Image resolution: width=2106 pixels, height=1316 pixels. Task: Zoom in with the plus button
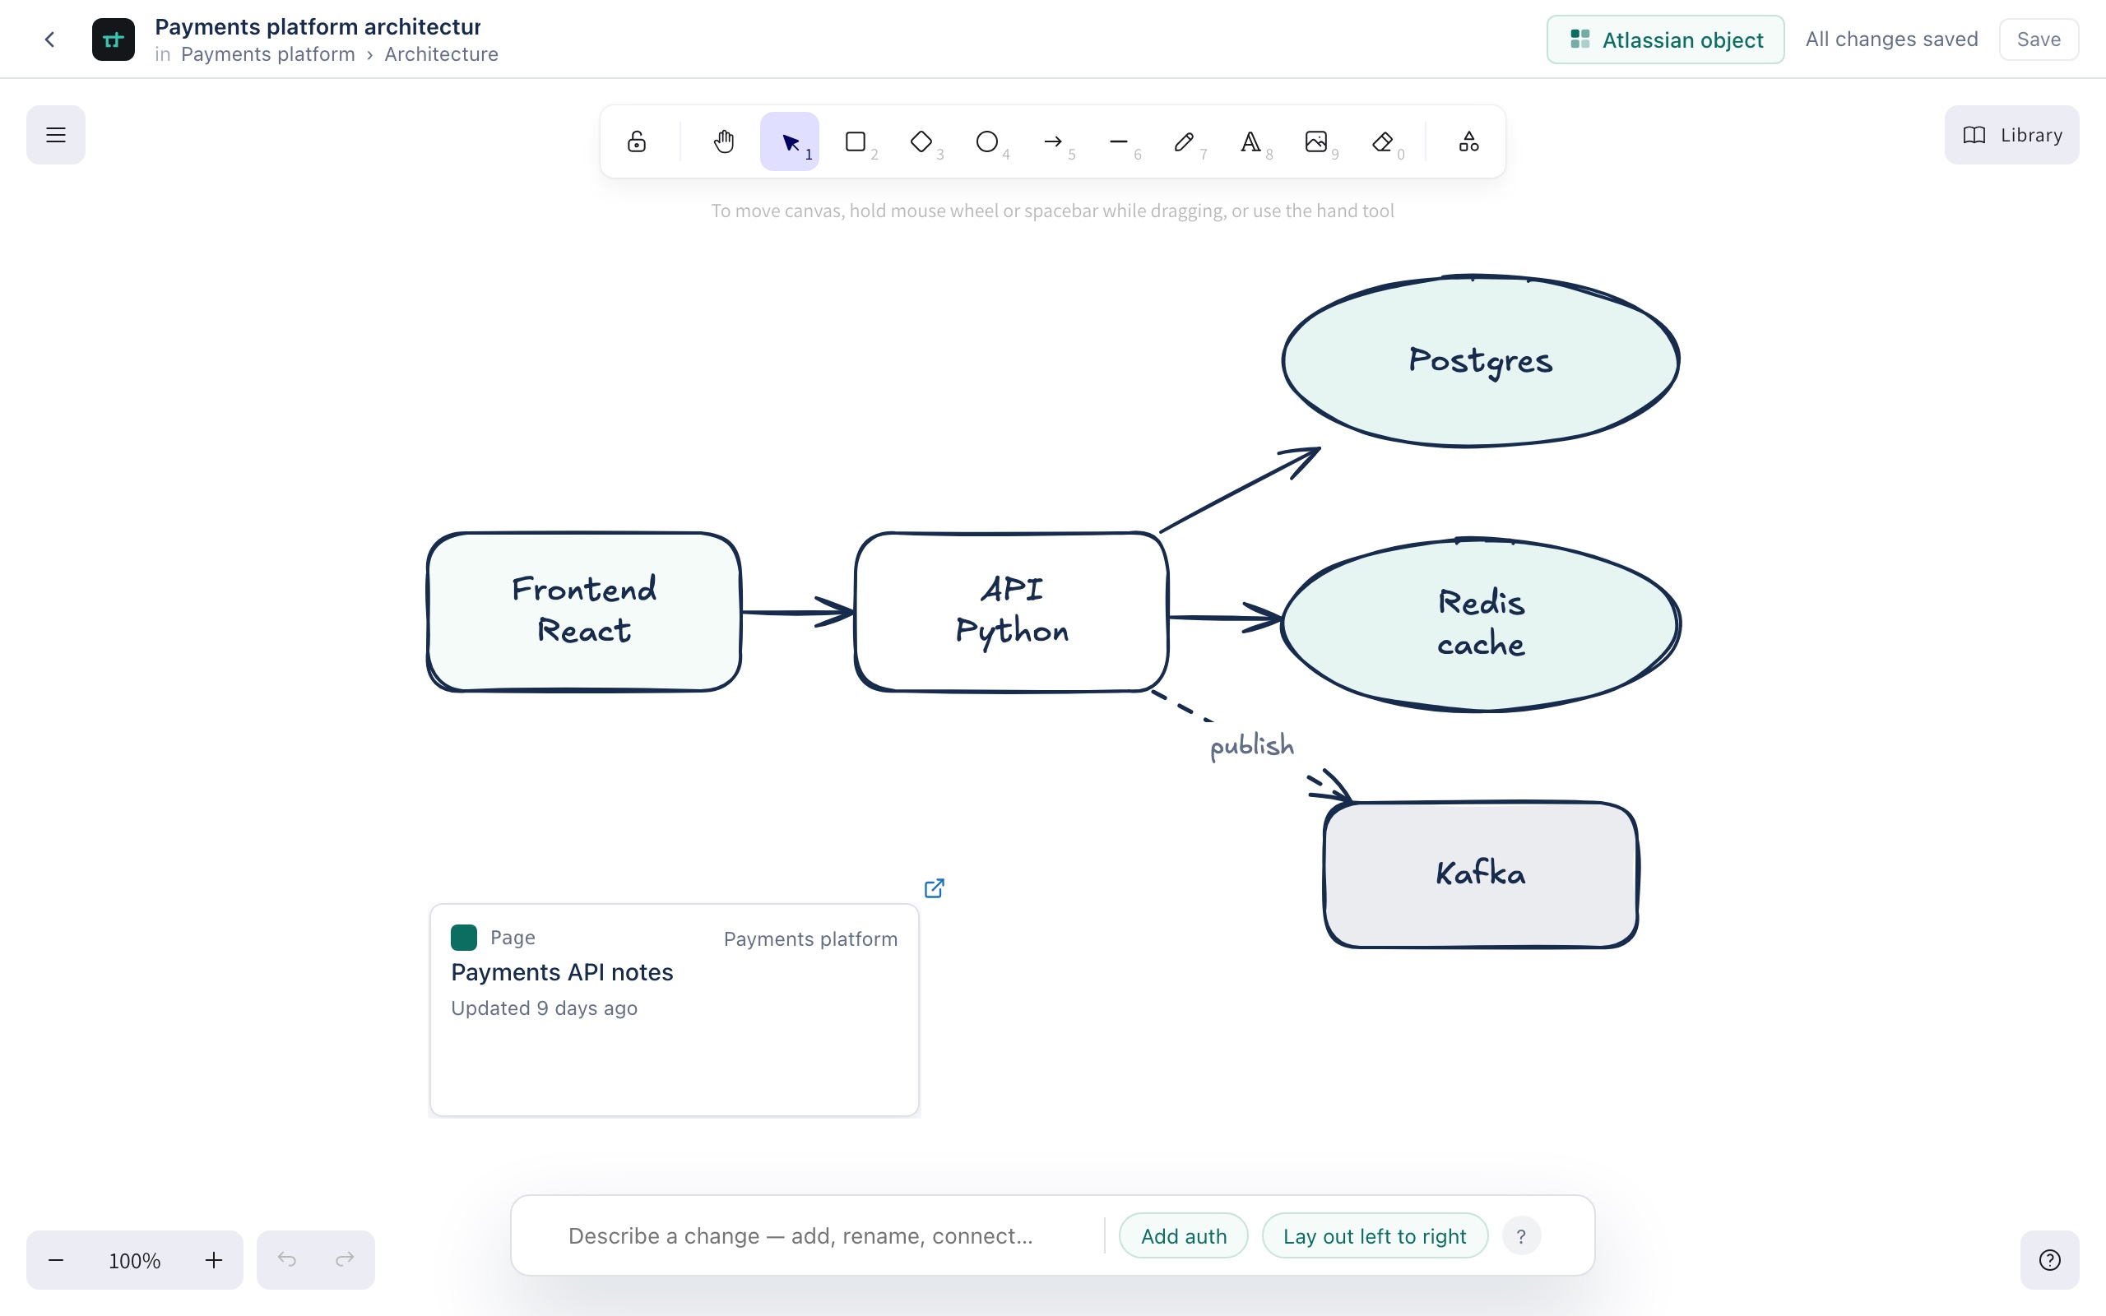click(213, 1259)
